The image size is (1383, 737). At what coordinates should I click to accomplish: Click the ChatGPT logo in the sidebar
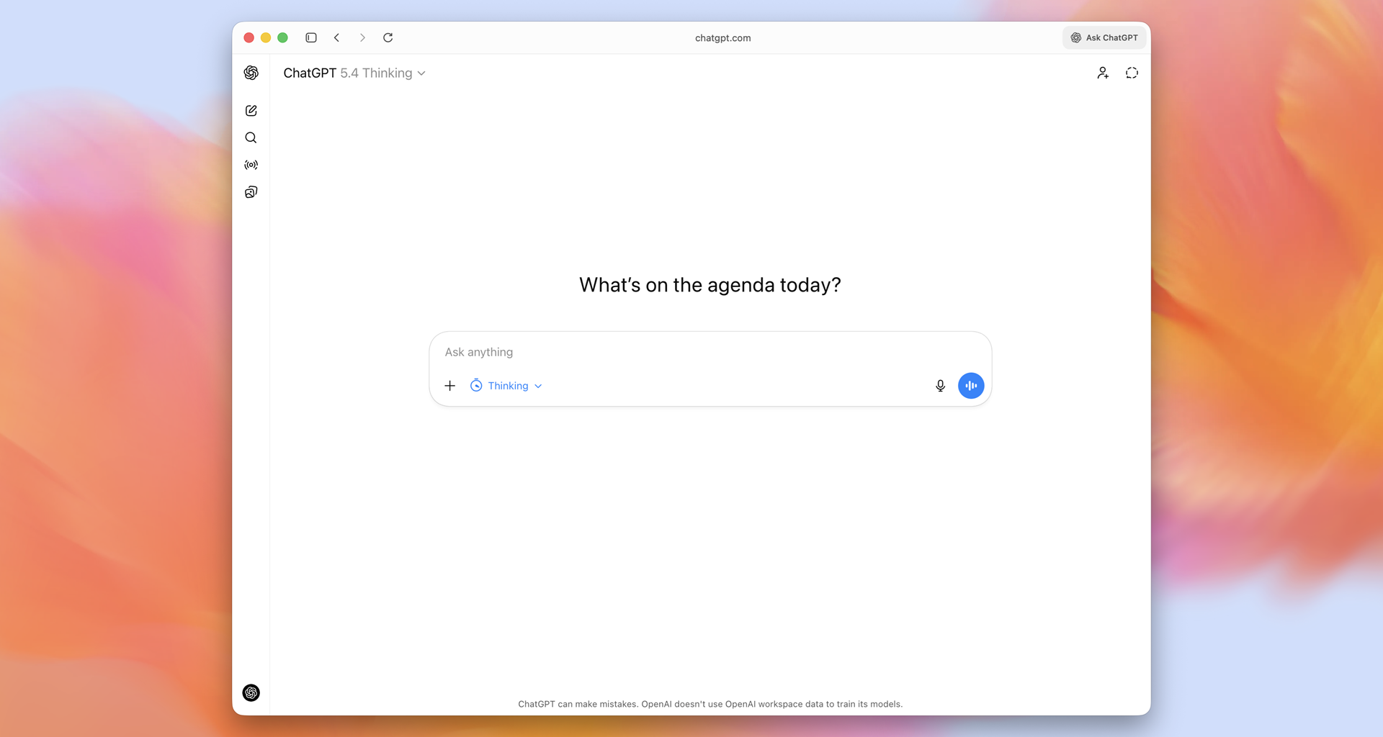(251, 73)
